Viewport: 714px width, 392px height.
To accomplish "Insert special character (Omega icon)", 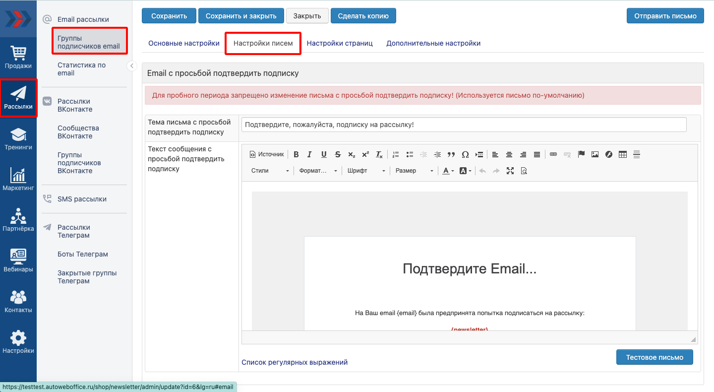I will pos(465,154).
